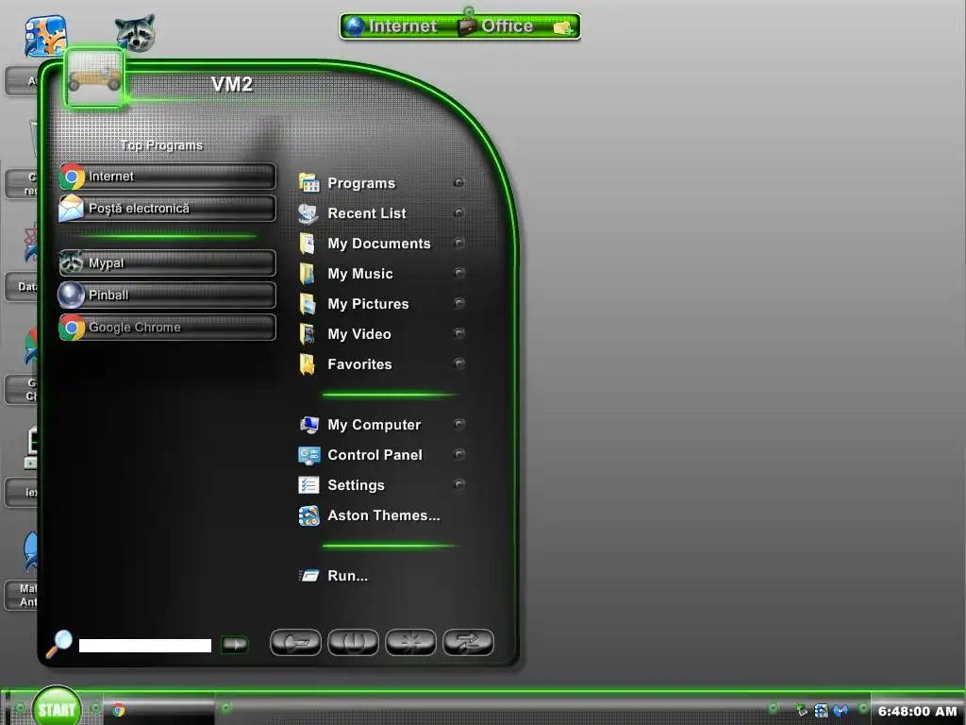
Task: Click the green START button
Action: click(57, 709)
